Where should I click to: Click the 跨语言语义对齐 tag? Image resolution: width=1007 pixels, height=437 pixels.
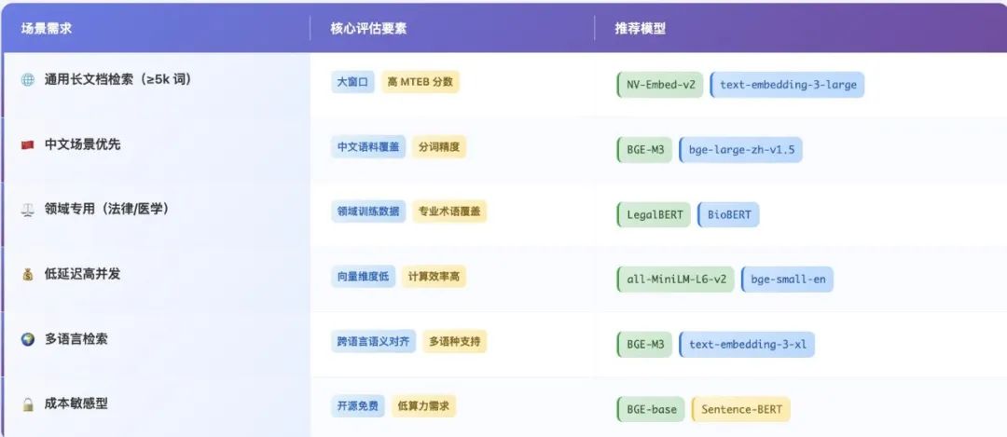coord(373,342)
